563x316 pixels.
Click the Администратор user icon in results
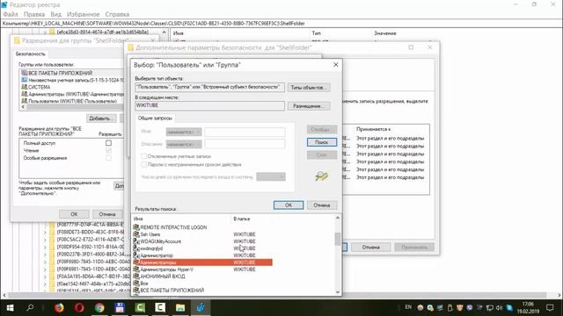[136, 255]
